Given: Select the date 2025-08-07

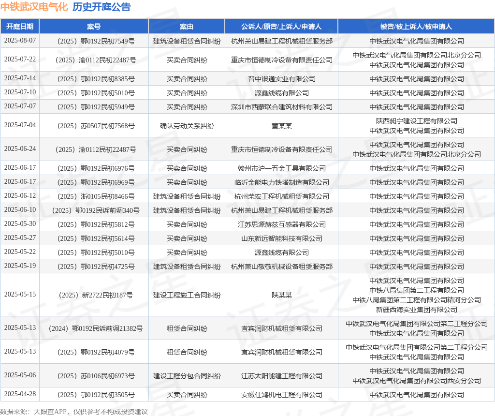Looking at the screenshot, I should [x=20, y=41].
